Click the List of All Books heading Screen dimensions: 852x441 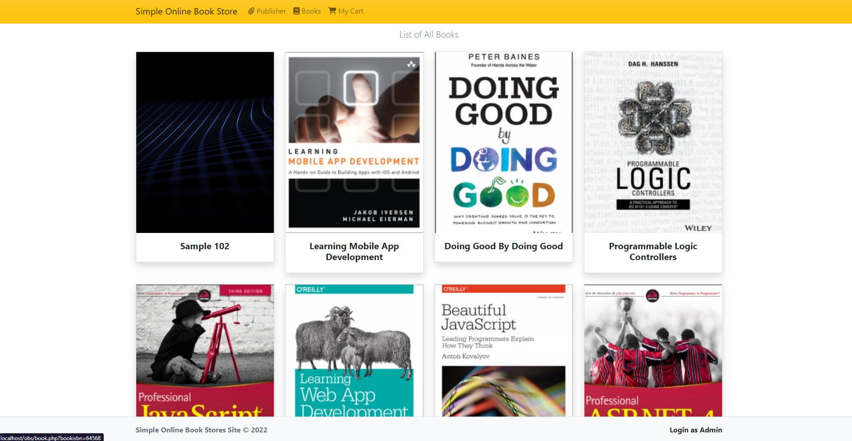tap(429, 34)
